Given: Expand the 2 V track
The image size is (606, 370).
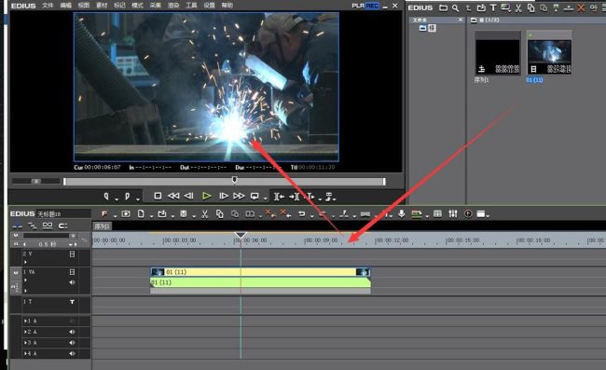Looking at the screenshot, I should 25,262.
